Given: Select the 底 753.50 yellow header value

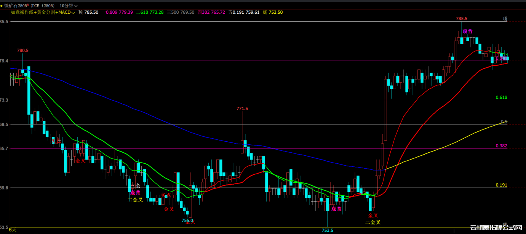Looking at the screenshot, I should pyautogui.click(x=273, y=12).
